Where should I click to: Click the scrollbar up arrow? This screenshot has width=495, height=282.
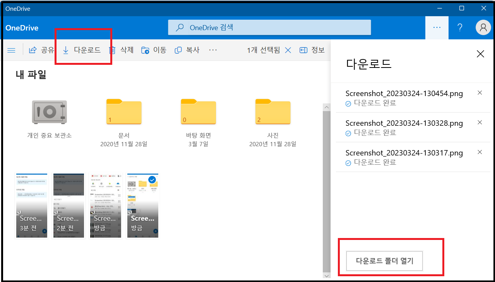coord(327,107)
